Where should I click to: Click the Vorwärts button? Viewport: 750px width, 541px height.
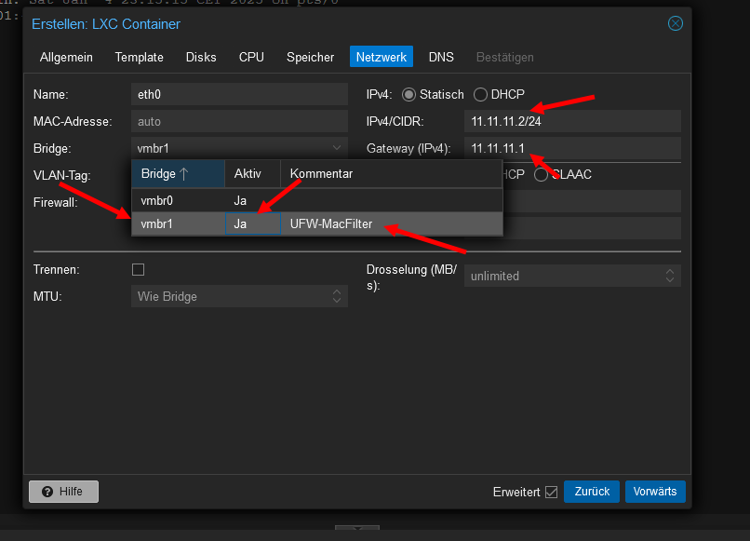click(x=655, y=492)
